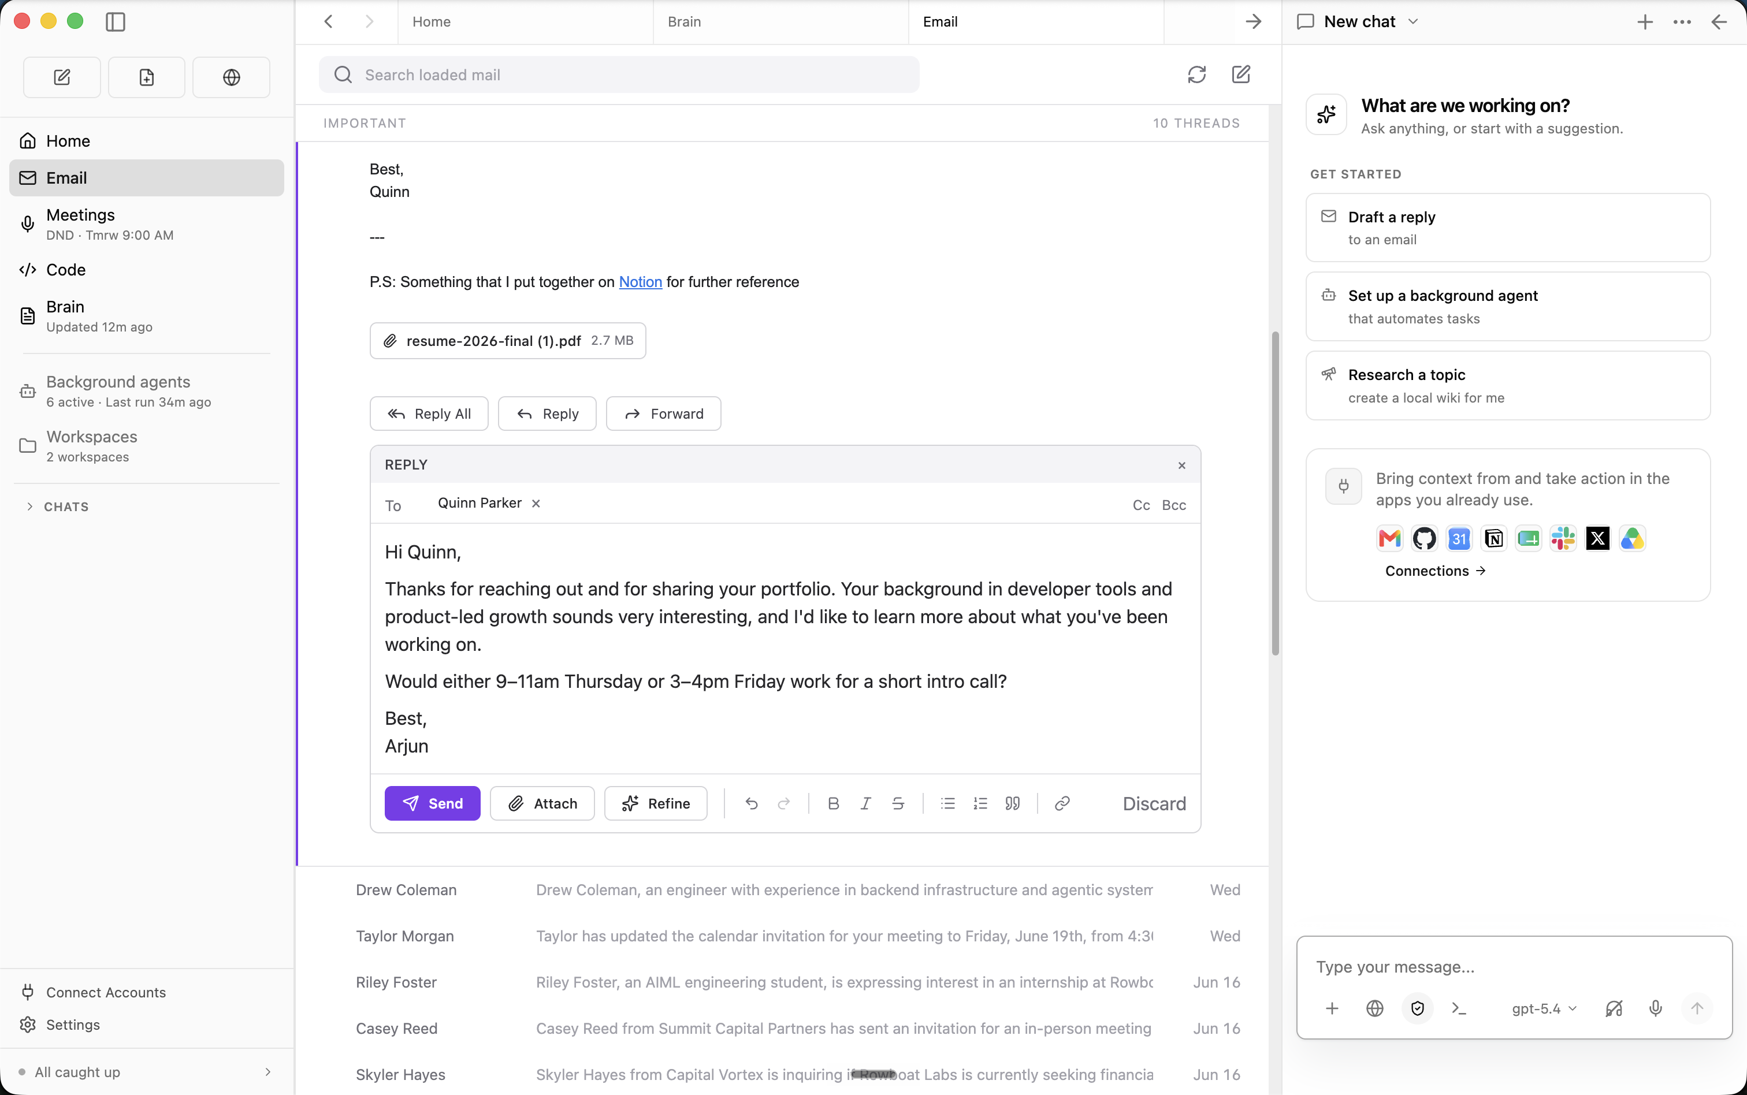The height and width of the screenshot is (1095, 1747).
Task: Open the X connection icon
Action: [x=1597, y=538]
